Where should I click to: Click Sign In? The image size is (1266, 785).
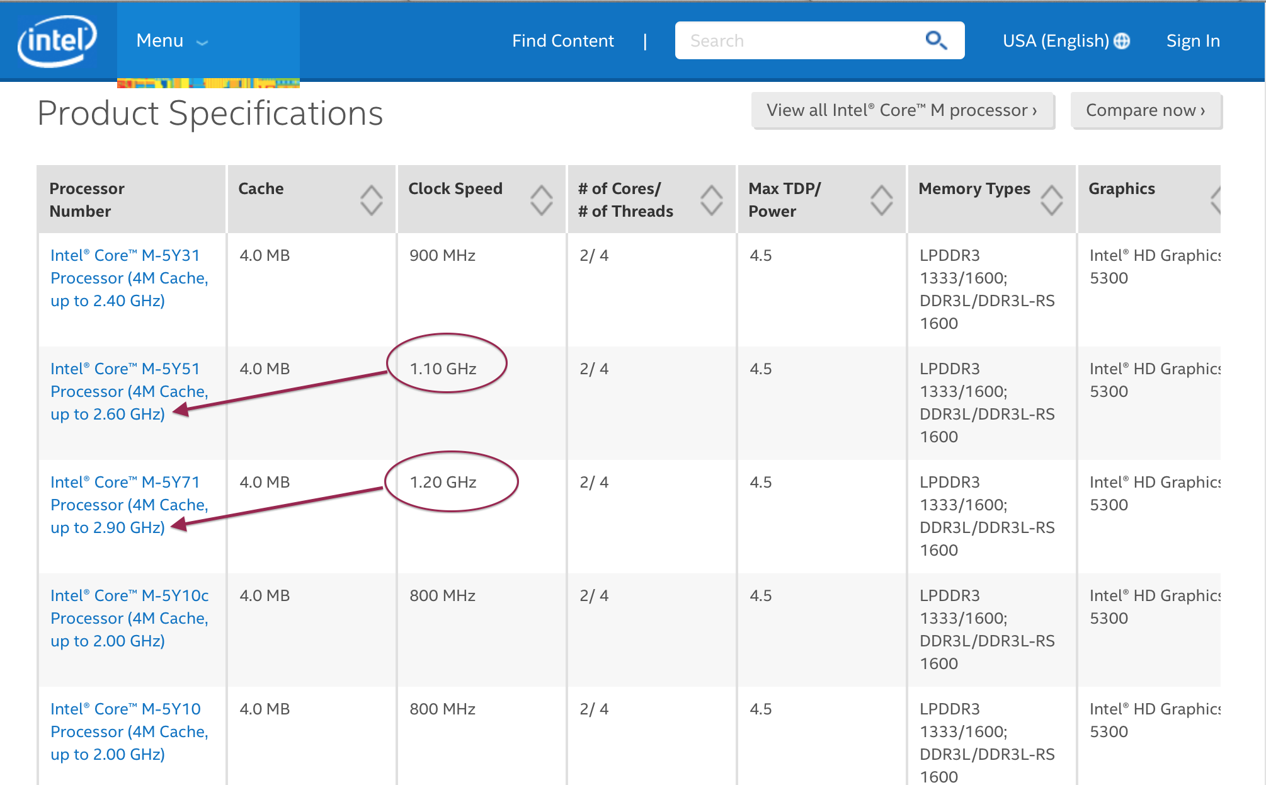pyautogui.click(x=1193, y=41)
